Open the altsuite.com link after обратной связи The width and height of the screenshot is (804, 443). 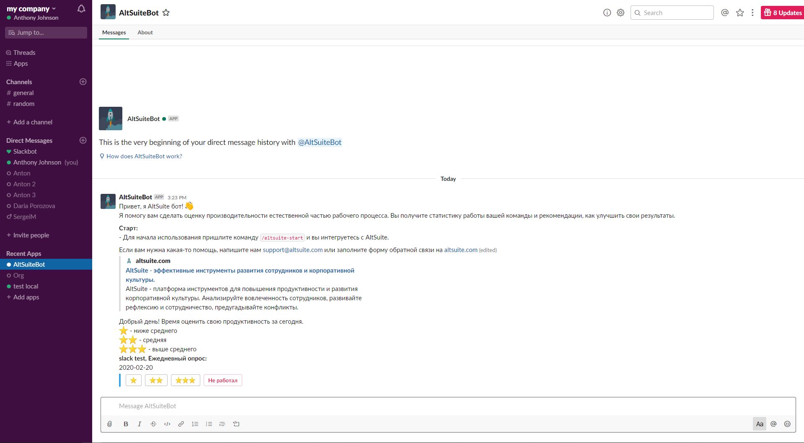click(x=460, y=250)
